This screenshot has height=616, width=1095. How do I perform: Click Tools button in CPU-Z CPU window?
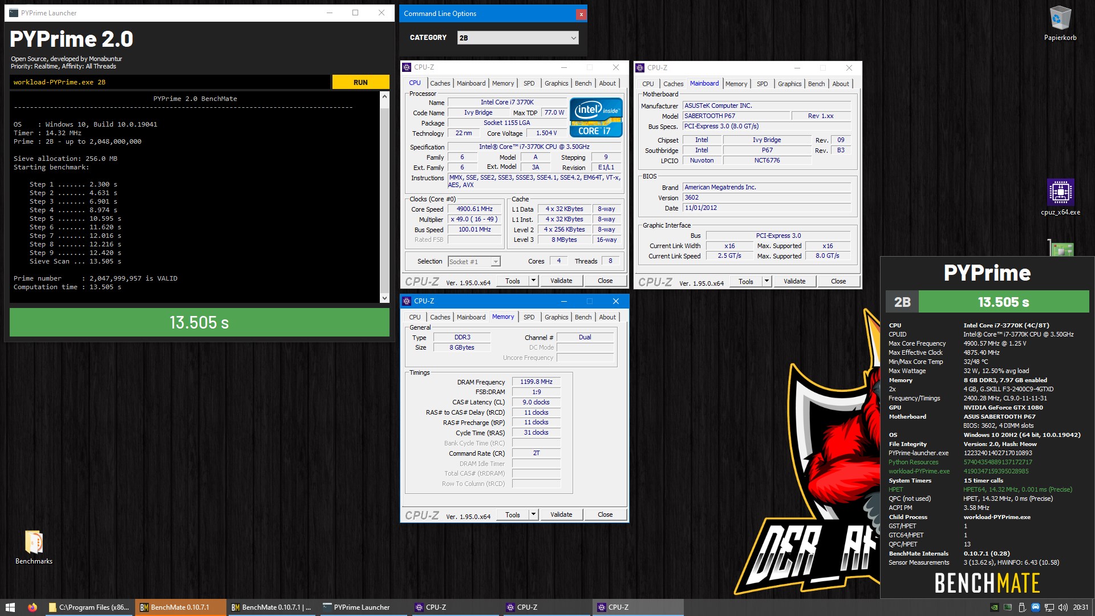(513, 281)
